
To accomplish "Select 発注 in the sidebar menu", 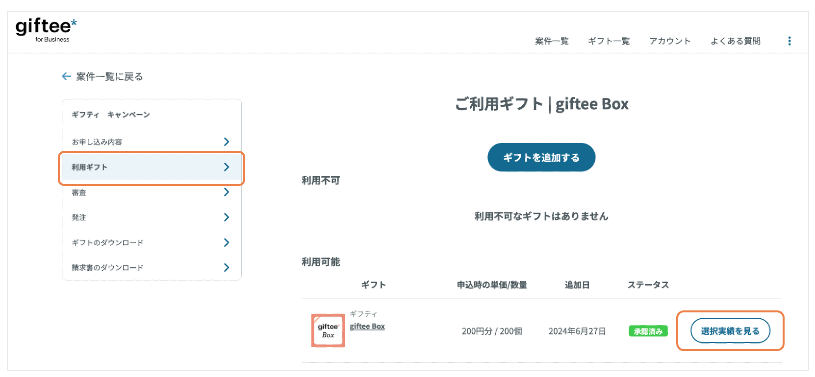I will pyautogui.click(x=79, y=217).
